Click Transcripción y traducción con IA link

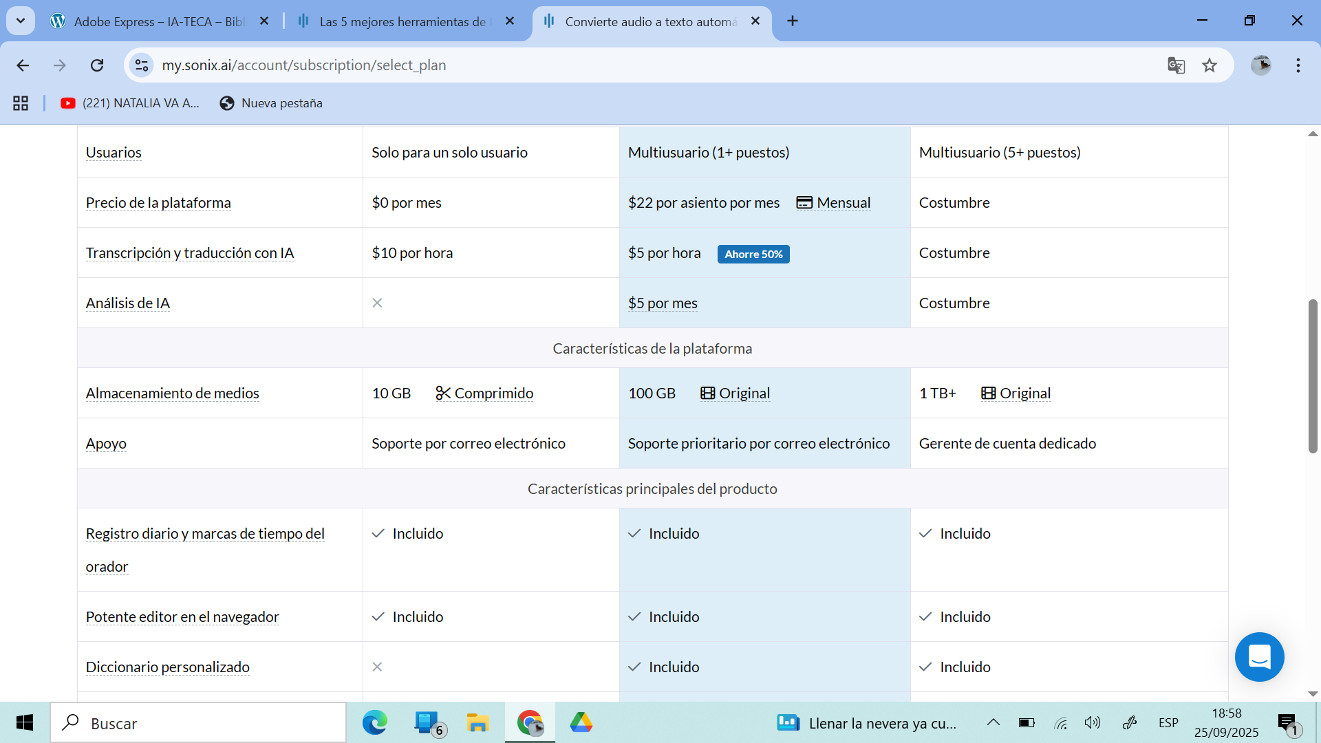tap(190, 253)
